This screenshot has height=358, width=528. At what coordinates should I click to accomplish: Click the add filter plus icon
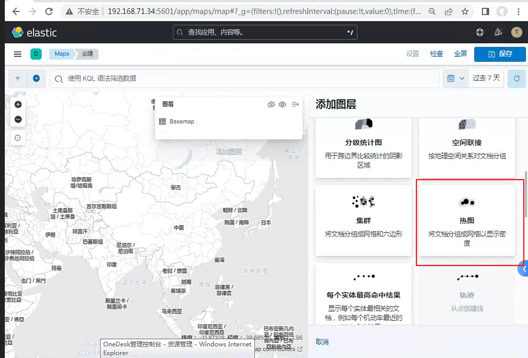pos(36,78)
